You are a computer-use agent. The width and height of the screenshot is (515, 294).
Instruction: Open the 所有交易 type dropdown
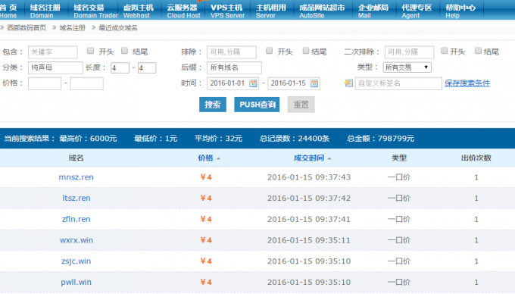pyautogui.click(x=407, y=67)
